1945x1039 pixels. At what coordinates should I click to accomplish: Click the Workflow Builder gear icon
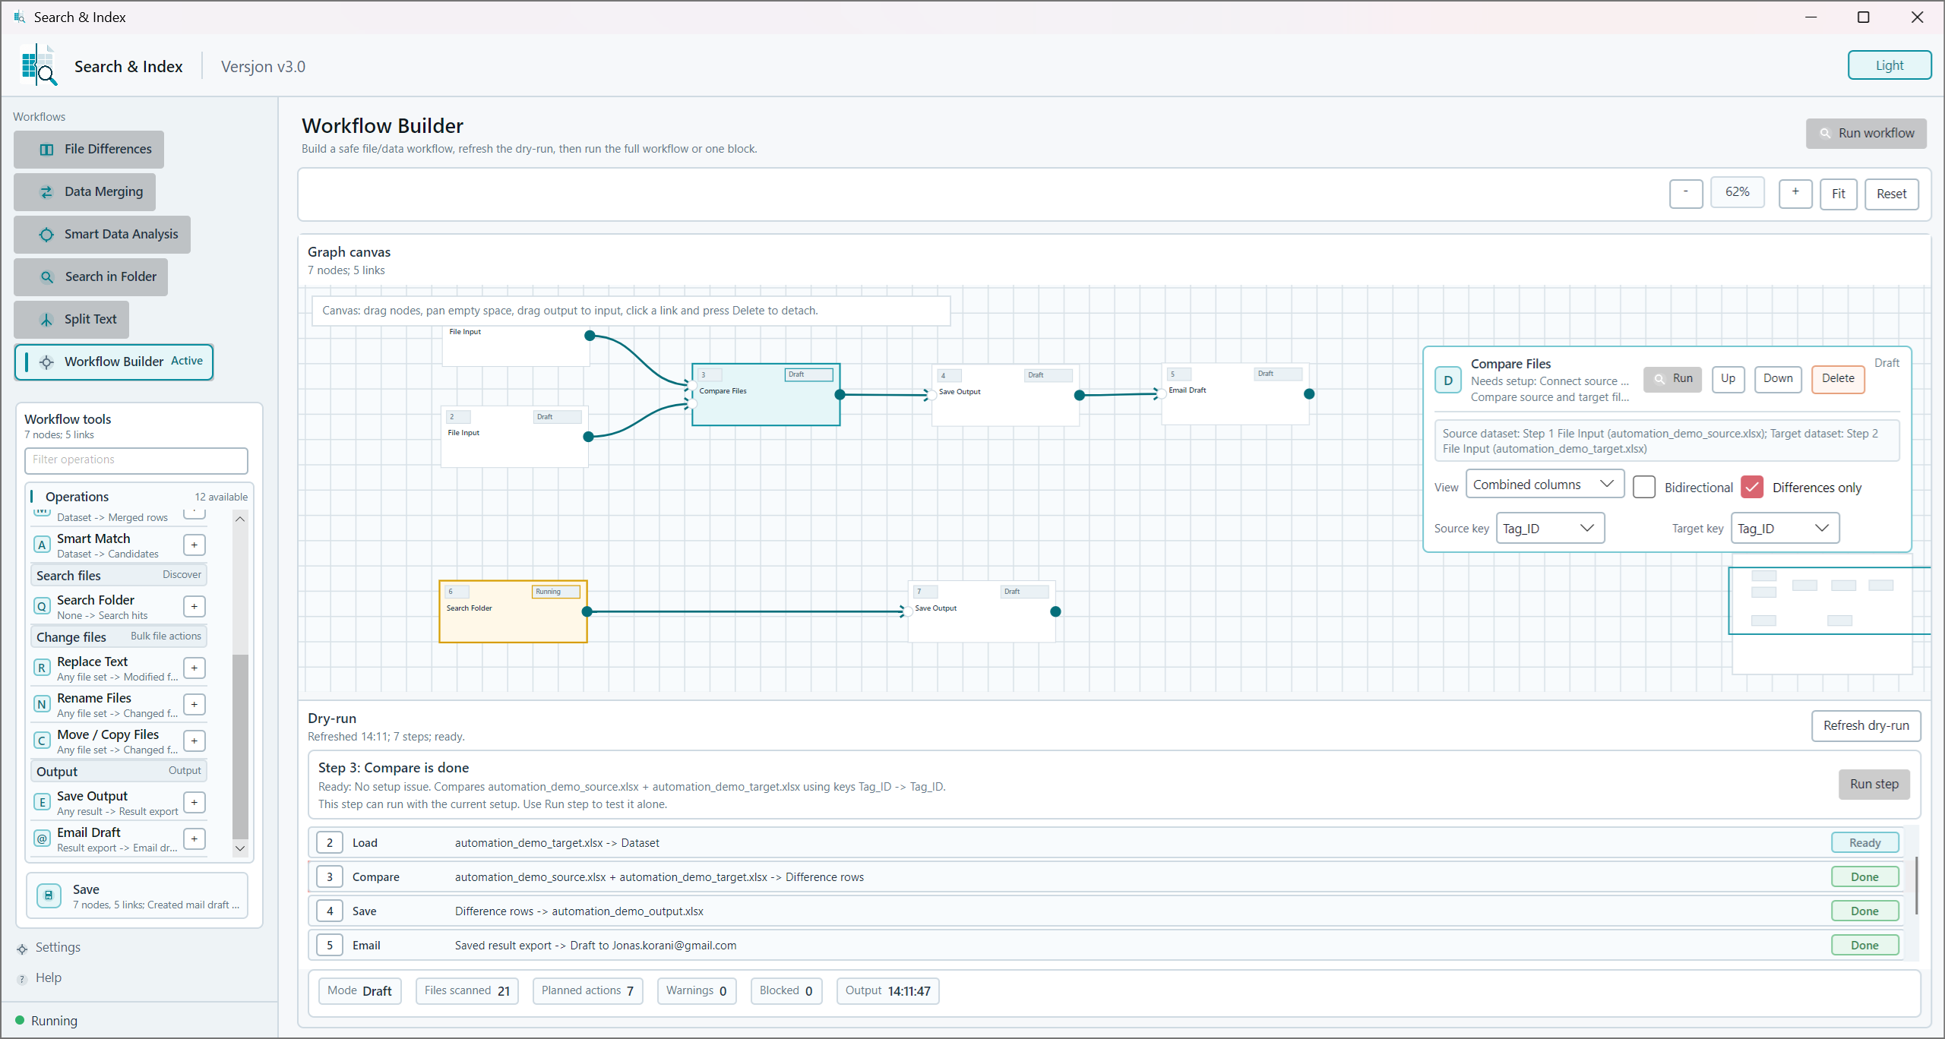point(46,362)
